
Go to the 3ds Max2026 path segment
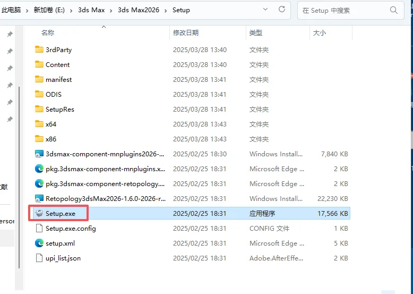click(139, 10)
